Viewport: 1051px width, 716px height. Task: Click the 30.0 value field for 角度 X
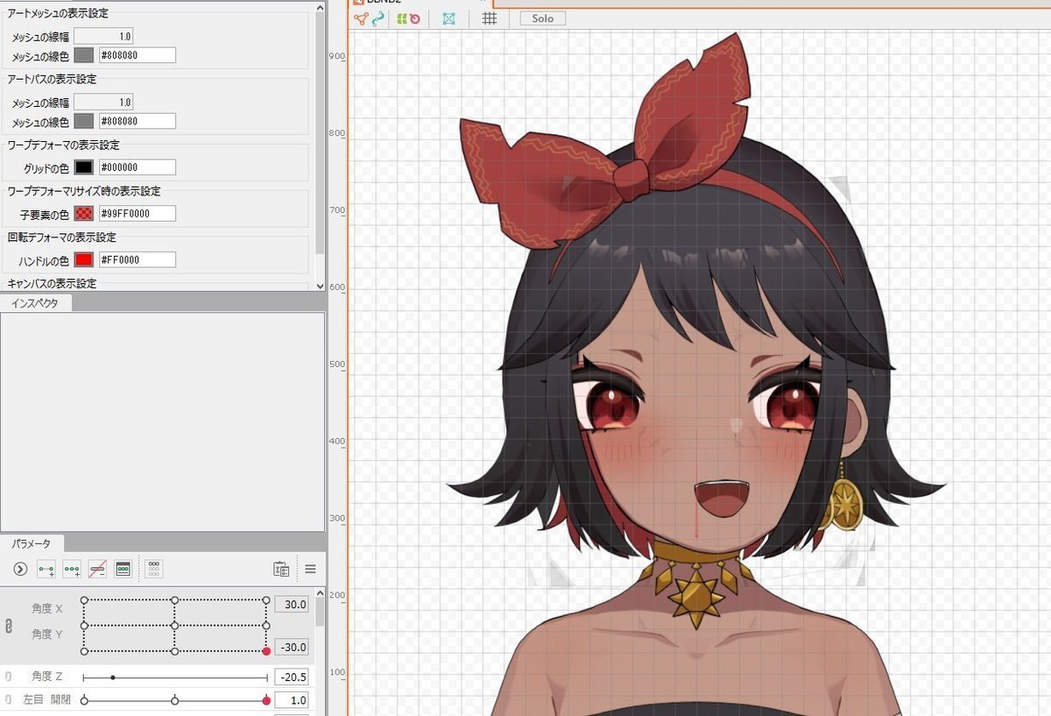click(292, 605)
